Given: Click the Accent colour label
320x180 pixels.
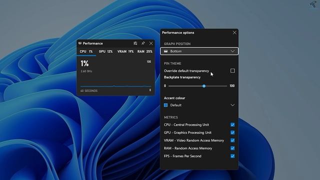Looking at the screenshot, I should [174, 98].
